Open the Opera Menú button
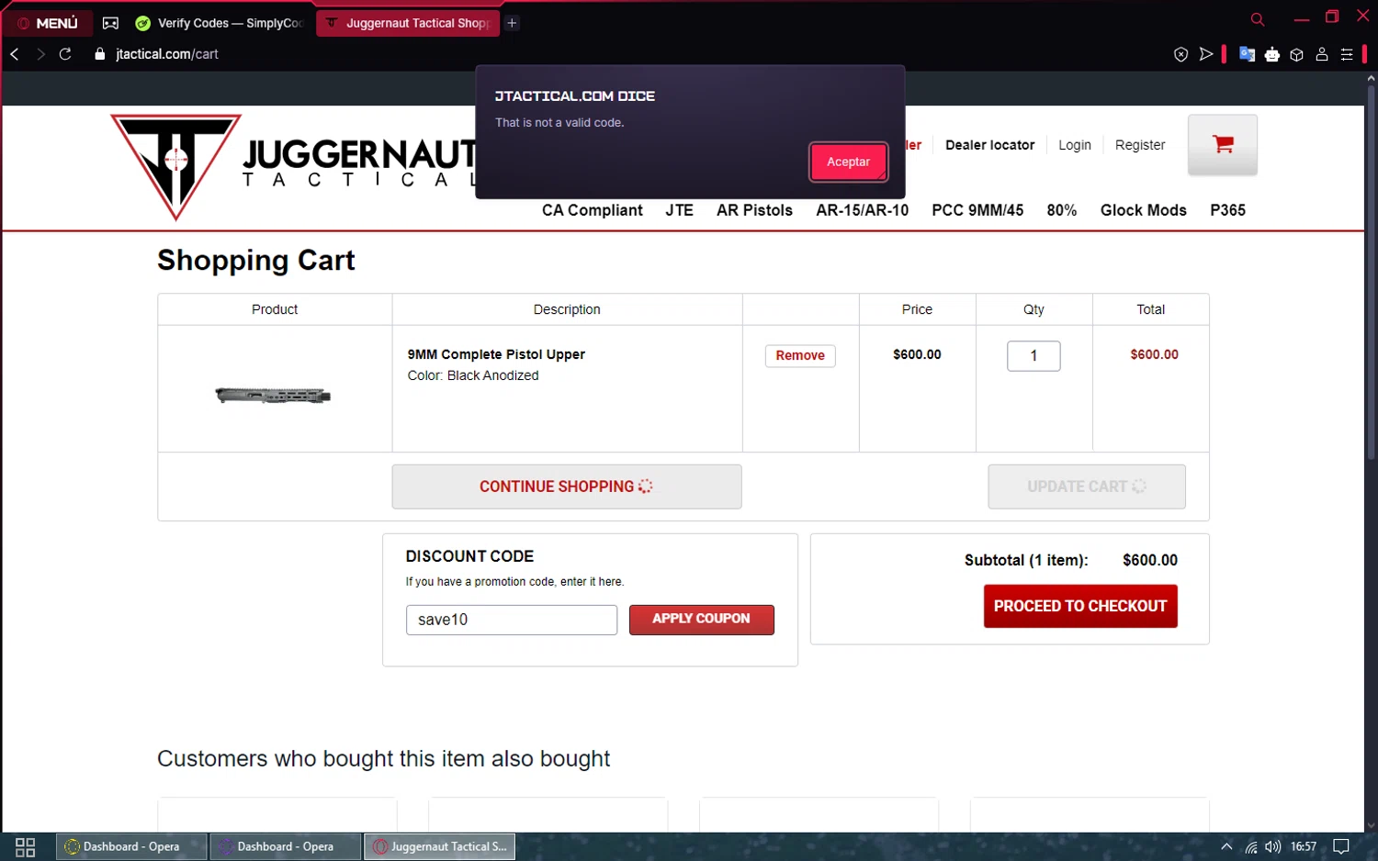 (x=48, y=23)
